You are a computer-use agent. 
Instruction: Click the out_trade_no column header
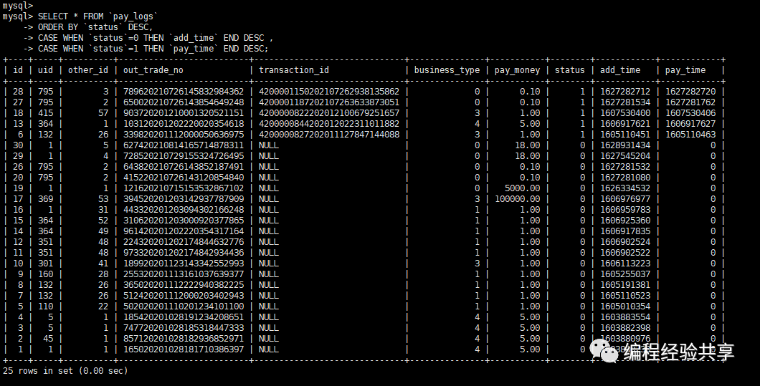(x=153, y=70)
